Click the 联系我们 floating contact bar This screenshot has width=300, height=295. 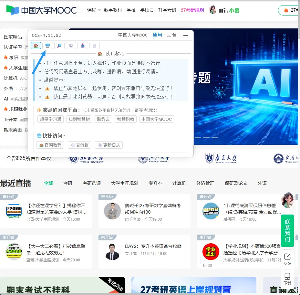coord(287,231)
